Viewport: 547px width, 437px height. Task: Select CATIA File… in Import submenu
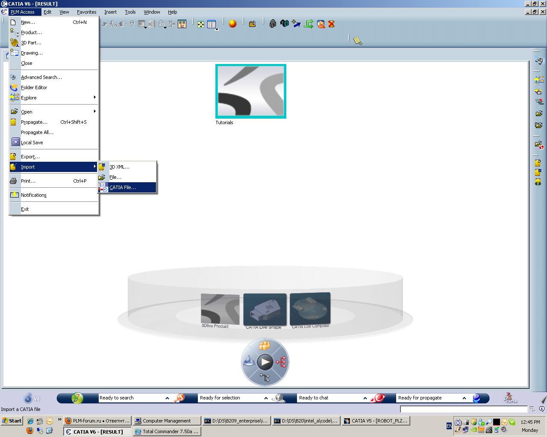pos(127,187)
